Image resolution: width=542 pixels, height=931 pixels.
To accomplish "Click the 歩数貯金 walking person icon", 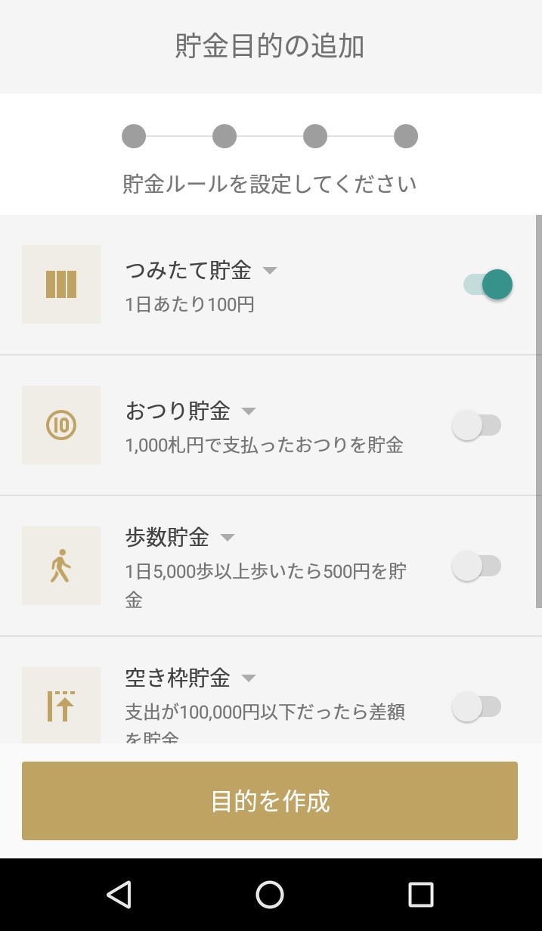I will click(x=61, y=566).
